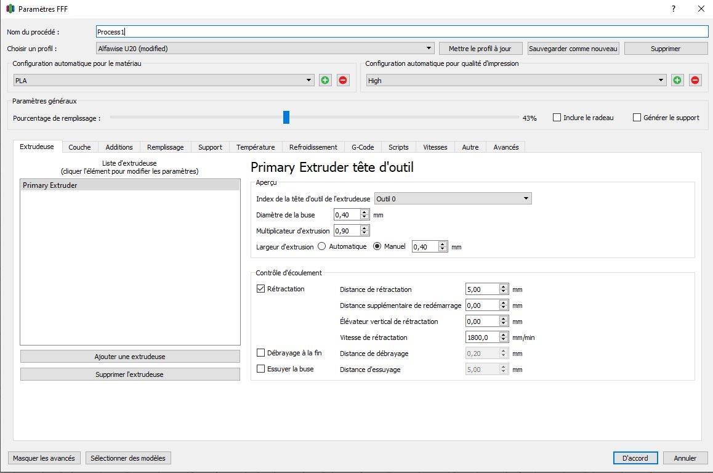Increase manual extrusion width value
Viewport: 713px width, 473px height.
coord(443,244)
